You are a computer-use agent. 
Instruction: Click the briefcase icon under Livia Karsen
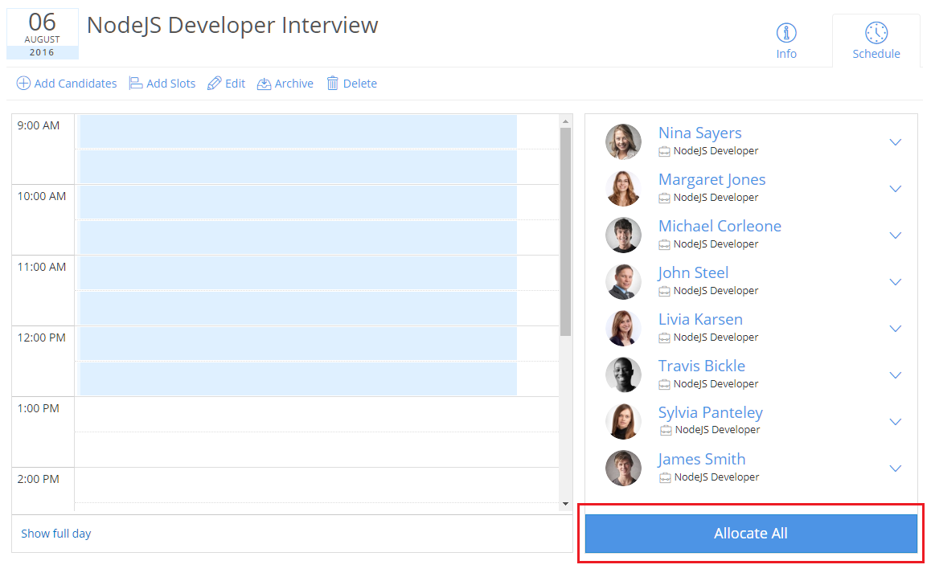point(664,338)
